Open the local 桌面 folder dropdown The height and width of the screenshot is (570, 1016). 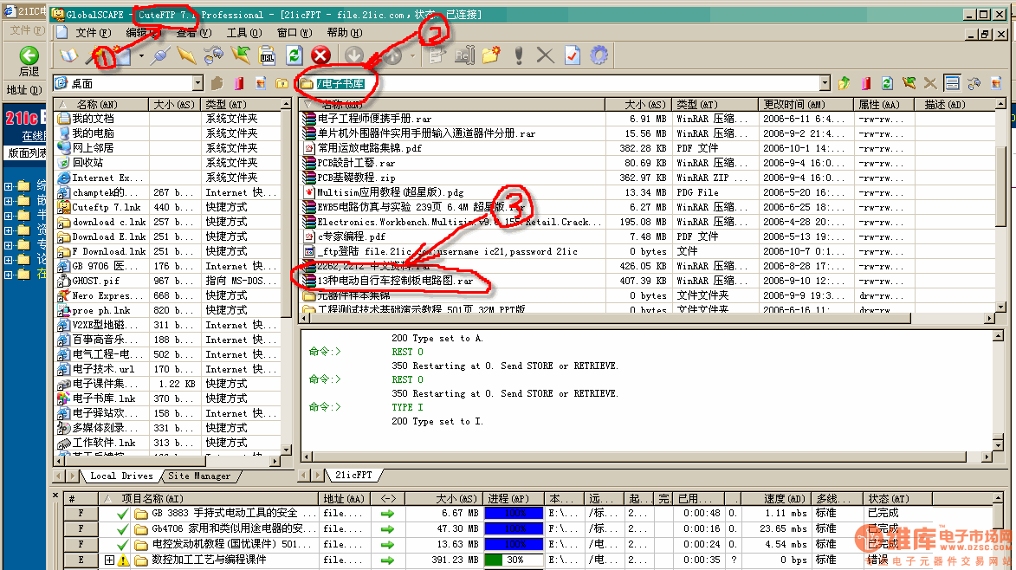pos(197,83)
